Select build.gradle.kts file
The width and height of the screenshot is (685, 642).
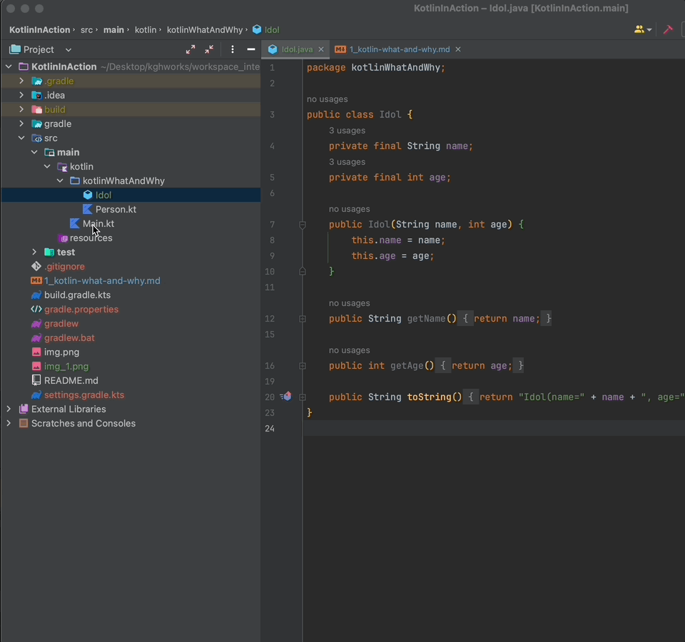[x=77, y=295]
